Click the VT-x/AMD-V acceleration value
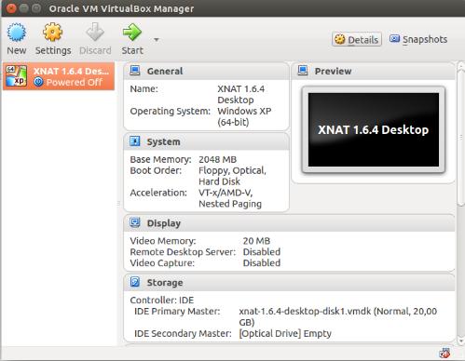This screenshot has height=361, width=465. pos(230,198)
